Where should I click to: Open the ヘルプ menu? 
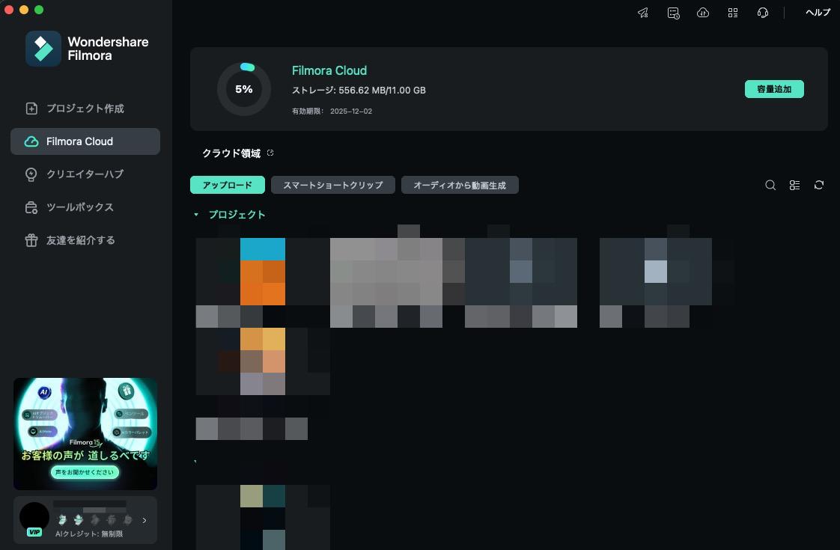(x=818, y=13)
